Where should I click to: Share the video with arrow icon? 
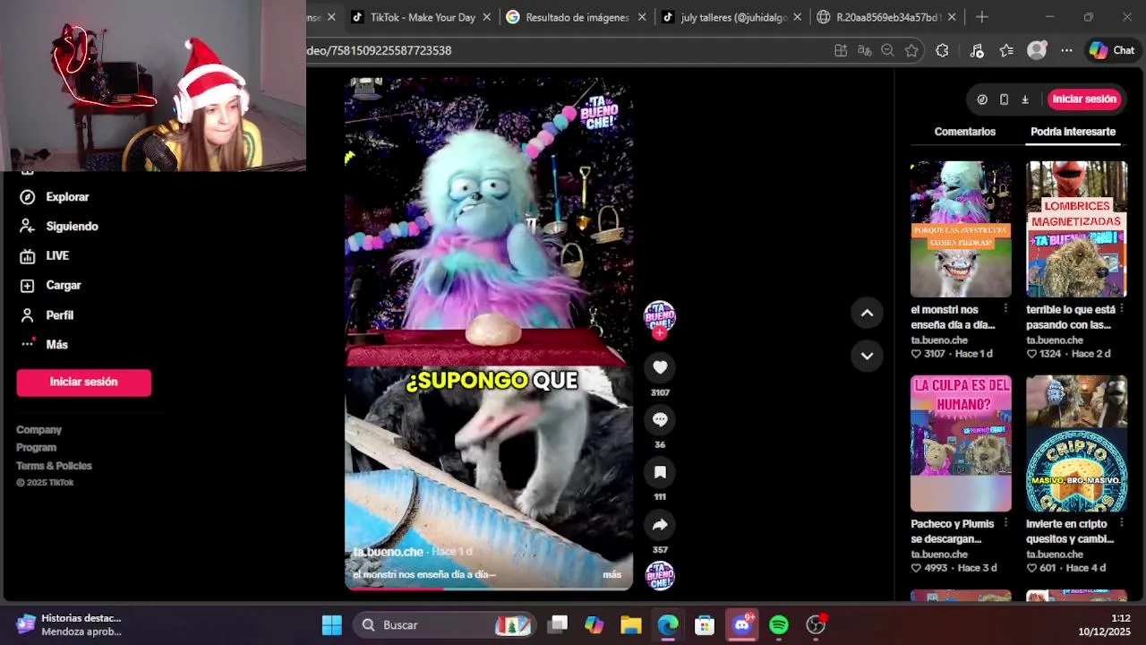click(x=660, y=525)
